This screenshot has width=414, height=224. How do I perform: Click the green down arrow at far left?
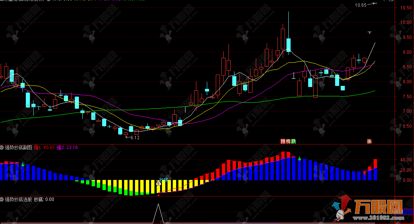tap(23, 165)
